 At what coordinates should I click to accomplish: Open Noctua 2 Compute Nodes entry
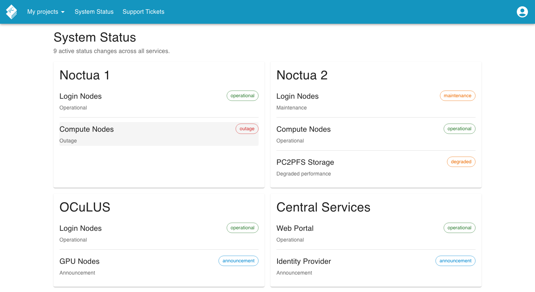[x=376, y=134]
